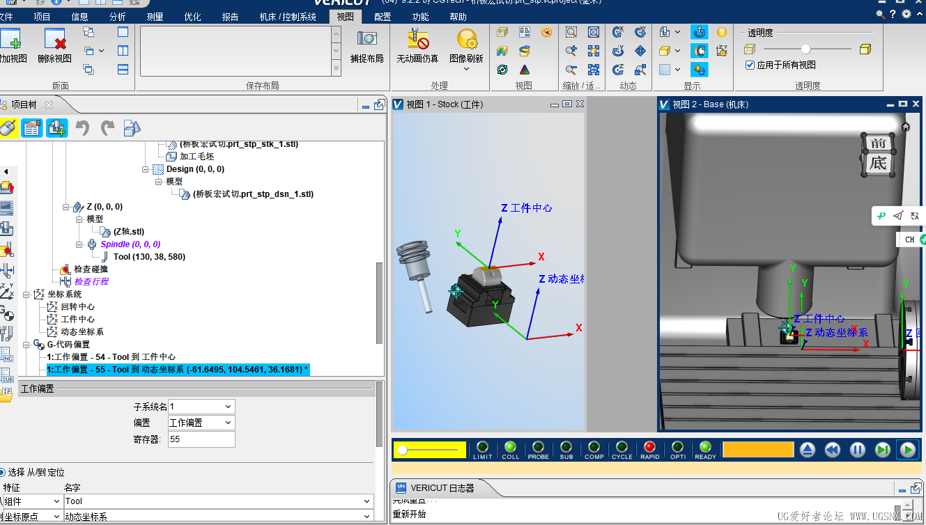This screenshot has height=525, width=926.
Task: Open the 偏置 工作偏置 dropdown
Action: [201, 423]
